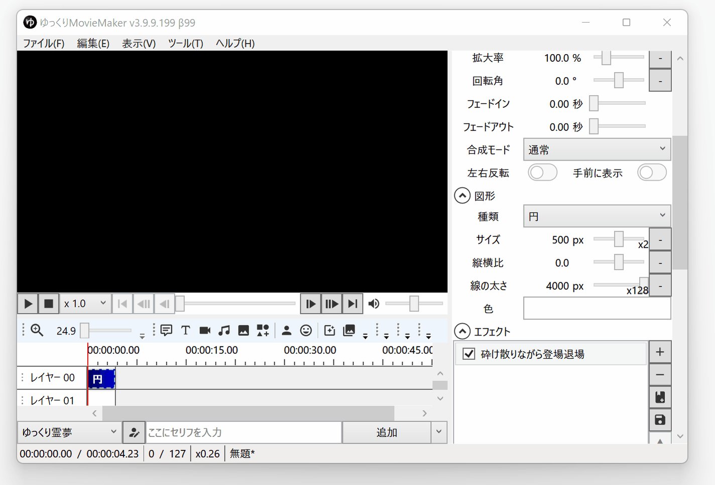Open dropdown arrow beside 追加 button

pyautogui.click(x=439, y=432)
